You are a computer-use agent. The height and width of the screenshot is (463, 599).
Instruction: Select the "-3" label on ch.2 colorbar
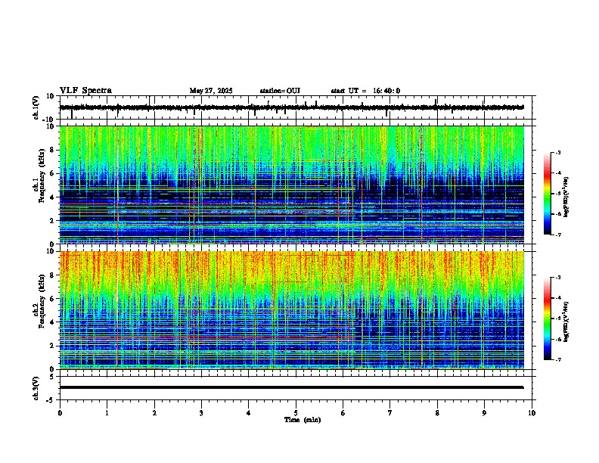pos(557,278)
